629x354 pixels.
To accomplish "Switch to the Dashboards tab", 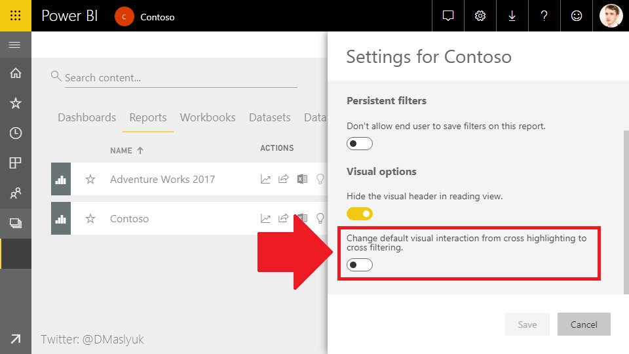I will click(x=86, y=117).
